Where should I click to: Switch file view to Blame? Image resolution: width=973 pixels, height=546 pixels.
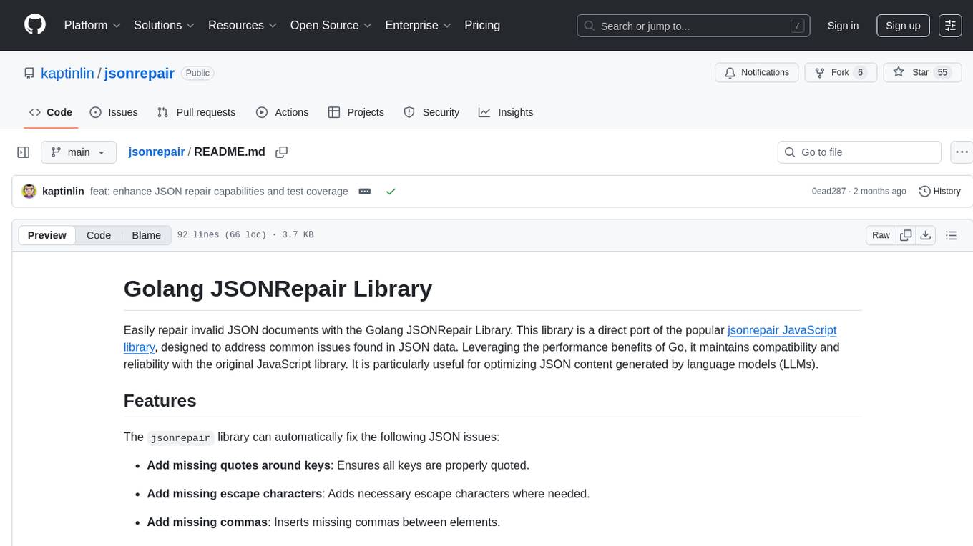[147, 235]
